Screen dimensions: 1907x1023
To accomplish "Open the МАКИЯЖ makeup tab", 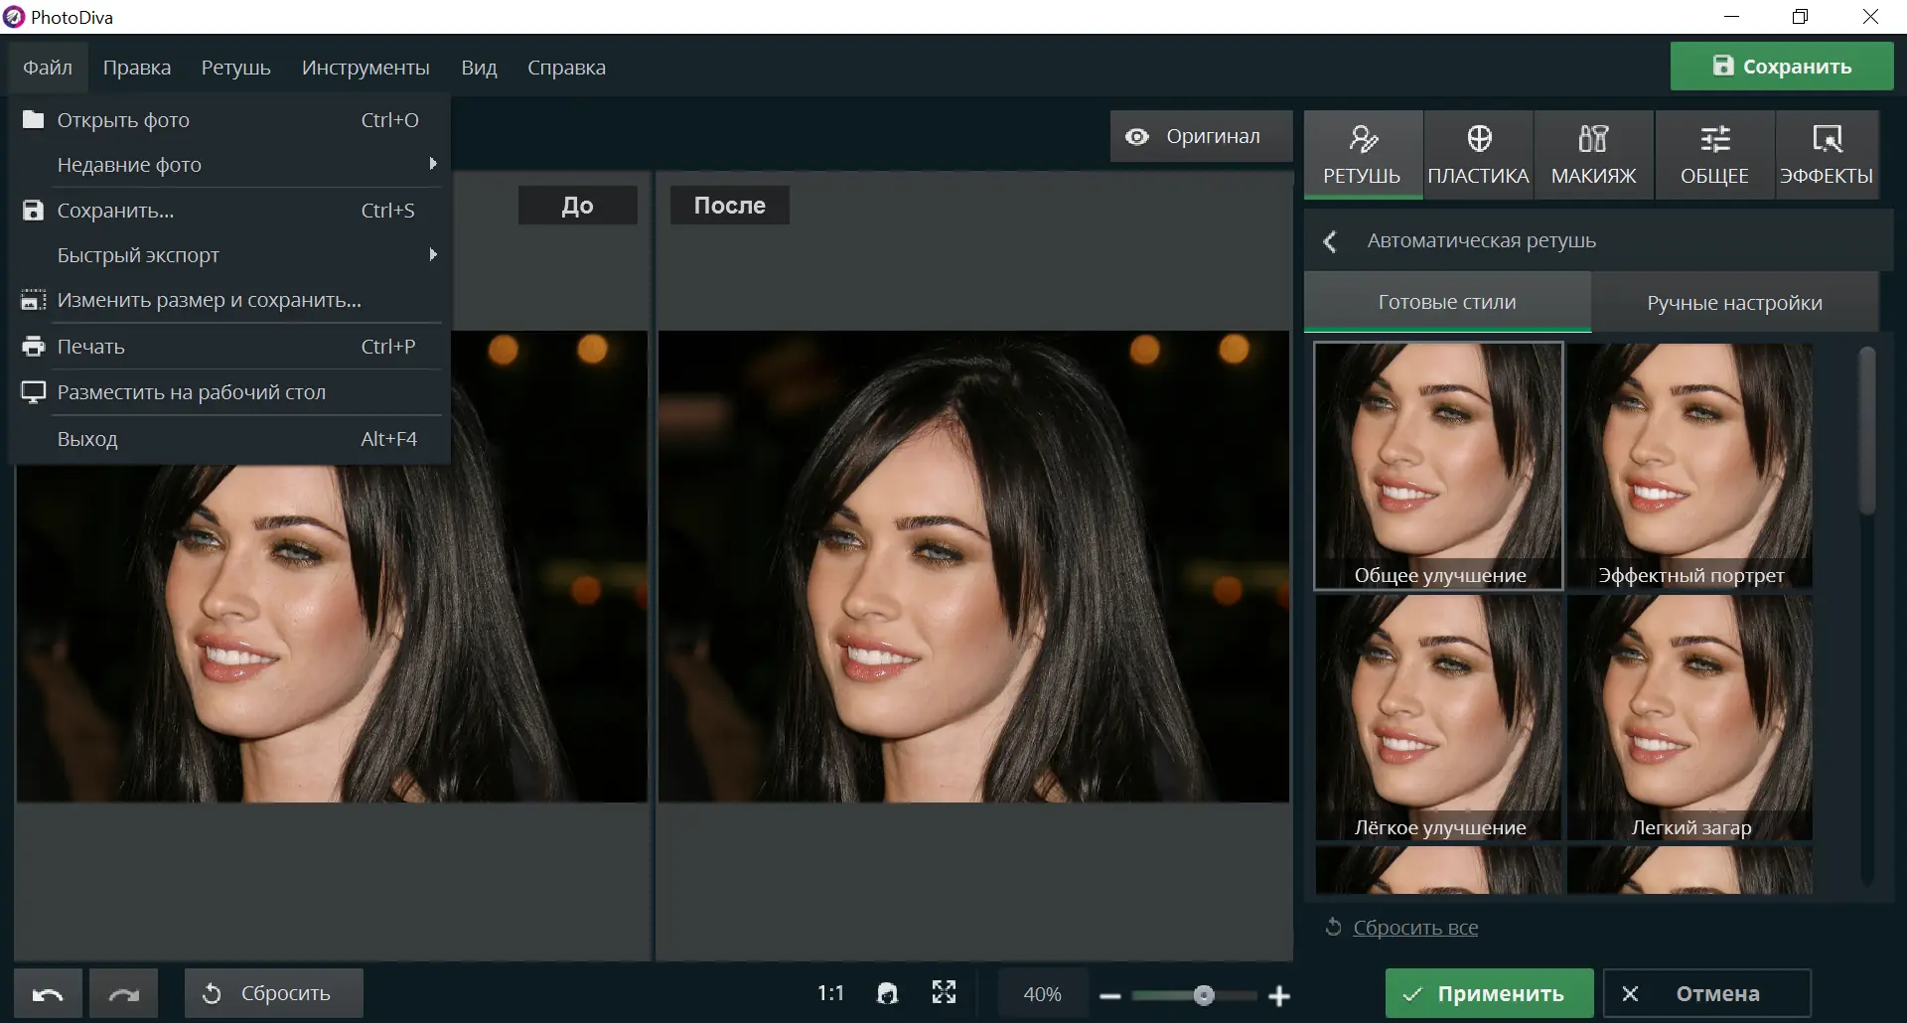I will (x=1593, y=155).
